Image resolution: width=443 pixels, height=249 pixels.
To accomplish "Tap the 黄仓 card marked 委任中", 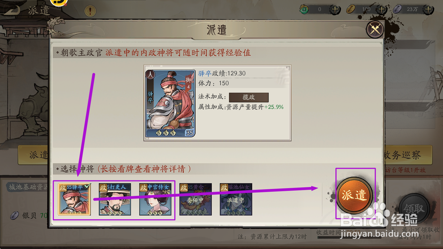I will tap(195, 199).
